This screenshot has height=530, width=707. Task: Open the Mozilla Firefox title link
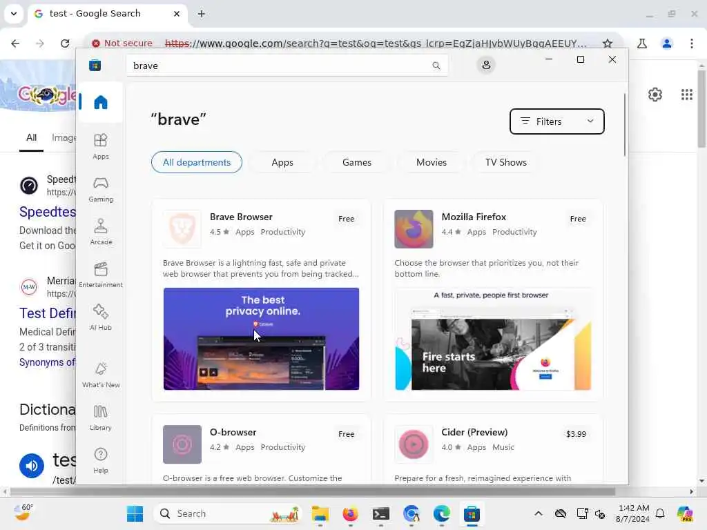pos(474,217)
